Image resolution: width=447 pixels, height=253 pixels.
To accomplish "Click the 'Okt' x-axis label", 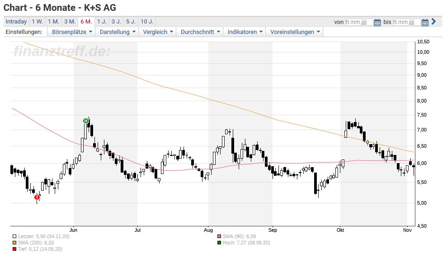I will tap(340, 230).
